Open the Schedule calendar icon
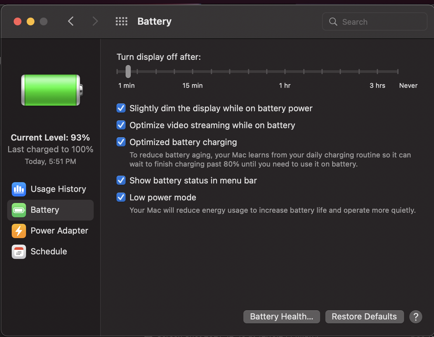This screenshot has width=434, height=337. 19,251
